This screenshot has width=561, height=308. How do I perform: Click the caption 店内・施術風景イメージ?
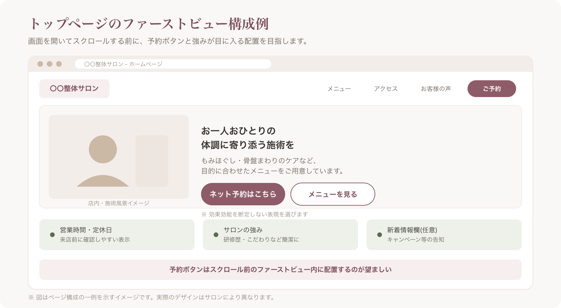119,203
